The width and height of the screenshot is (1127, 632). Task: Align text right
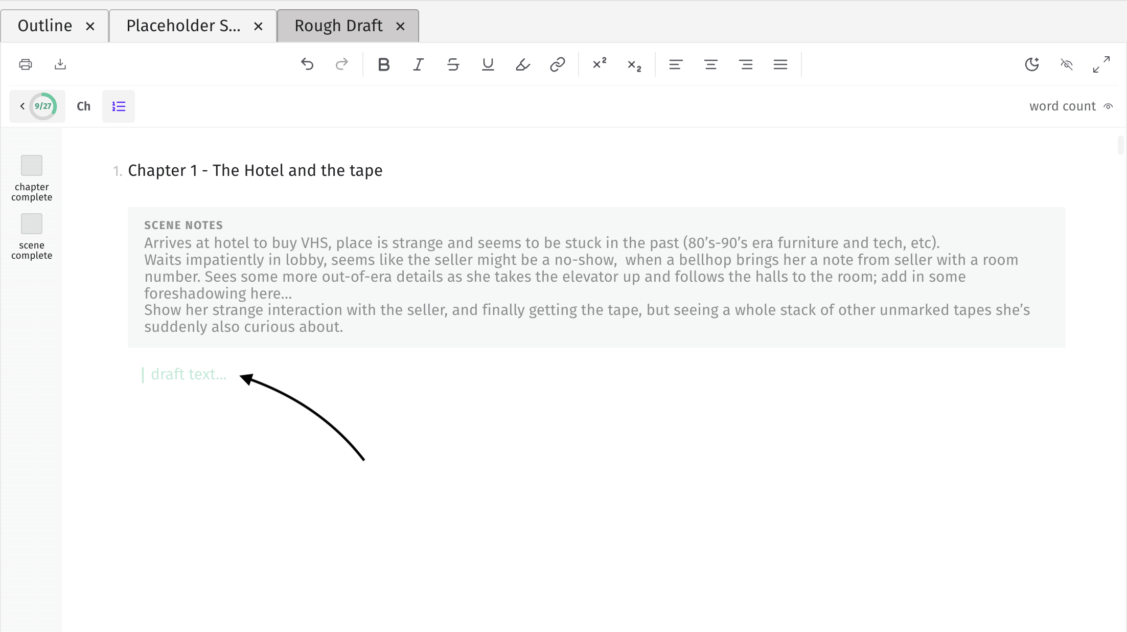tap(746, 64)
